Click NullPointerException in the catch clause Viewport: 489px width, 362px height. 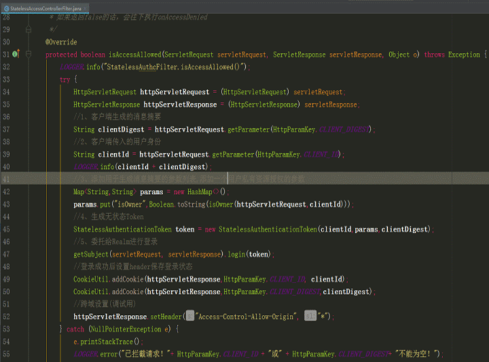click(126, 329)
